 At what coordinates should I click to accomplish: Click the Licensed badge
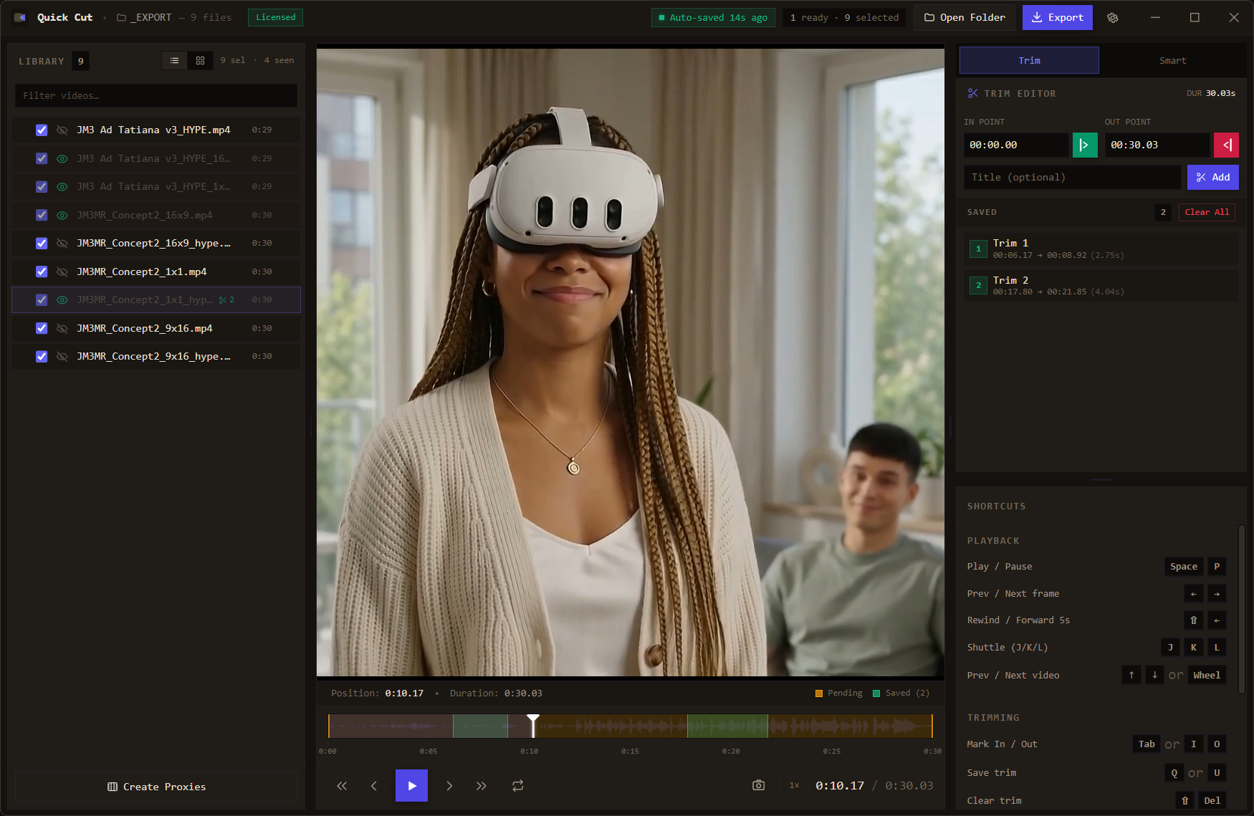tap(275, 17)
